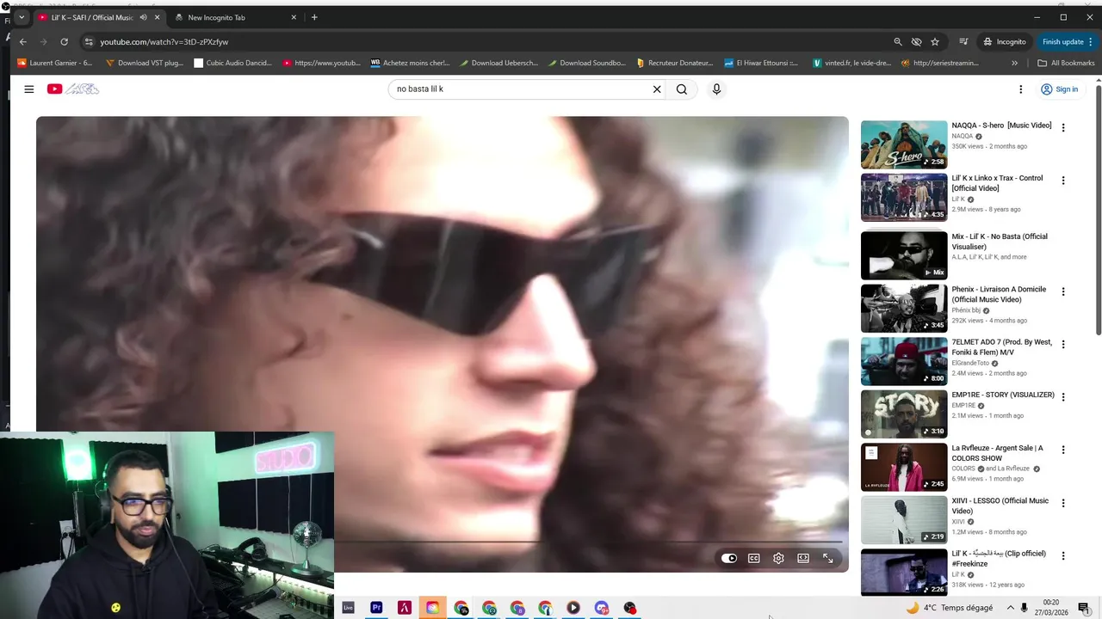Visit the ElGrandeToto channel name
Viewport: 1102px width, 619px height.
970,363
